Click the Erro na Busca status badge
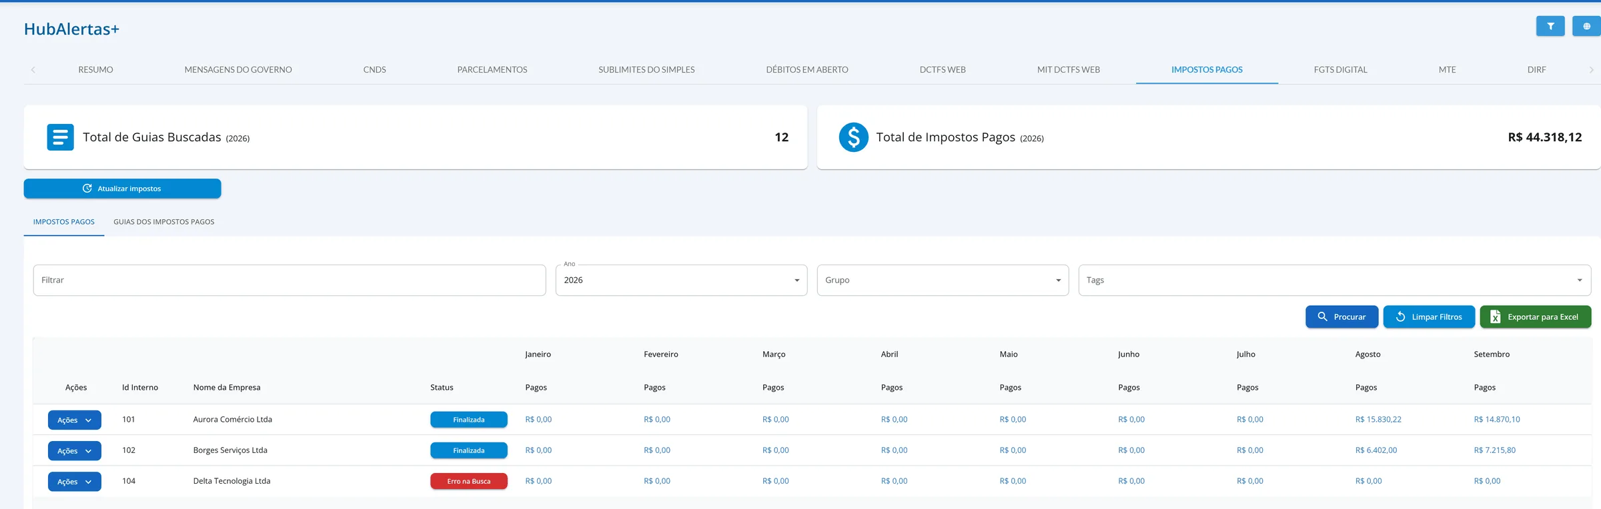1601x509 pixels. pyautogui.click(x=469, y=481)
